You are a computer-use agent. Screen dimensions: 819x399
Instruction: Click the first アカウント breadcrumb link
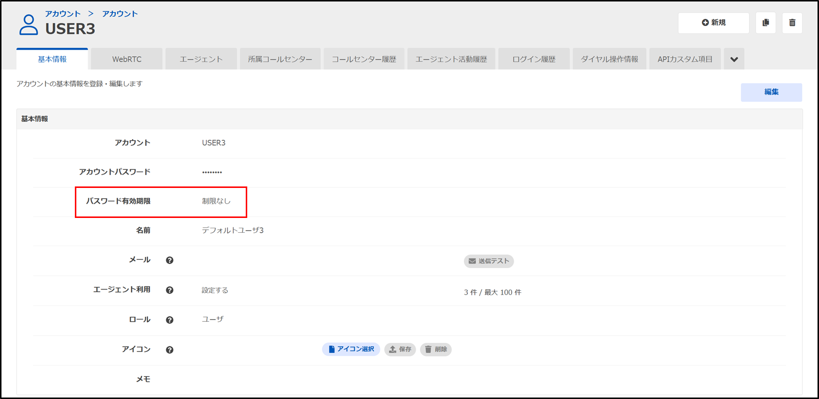pos(63,14)
